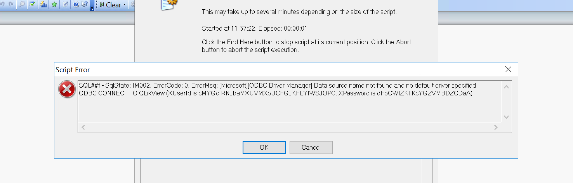Viewport: 573px width, 183px height.
Task: Click the pencil note edit icon
Action: (65, 5)
